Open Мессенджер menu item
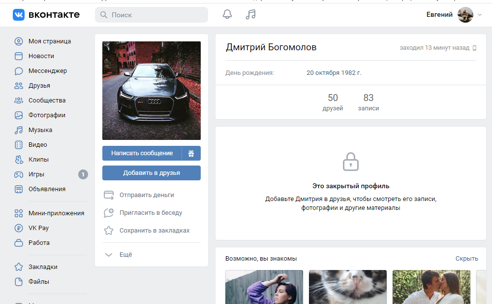 (x=48, y=71)
